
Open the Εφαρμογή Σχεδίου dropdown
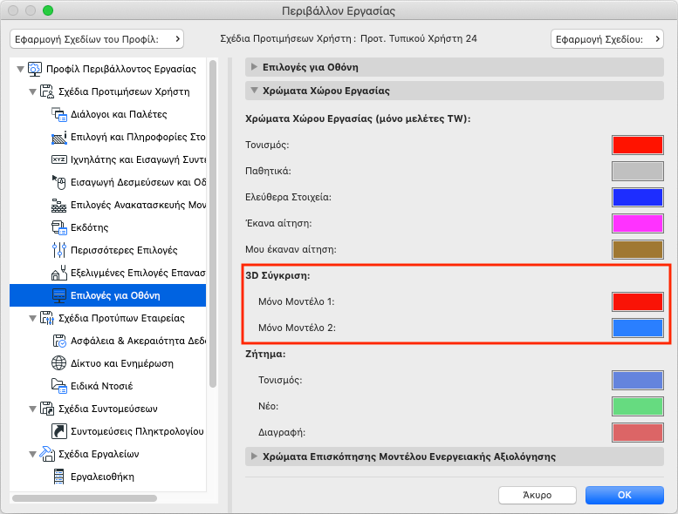[x=607, y=39]
